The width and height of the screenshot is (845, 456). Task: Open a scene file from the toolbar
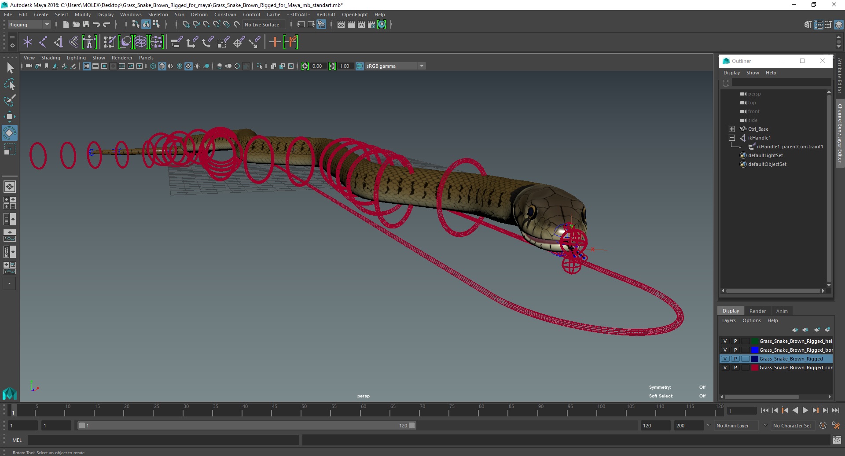76,25
